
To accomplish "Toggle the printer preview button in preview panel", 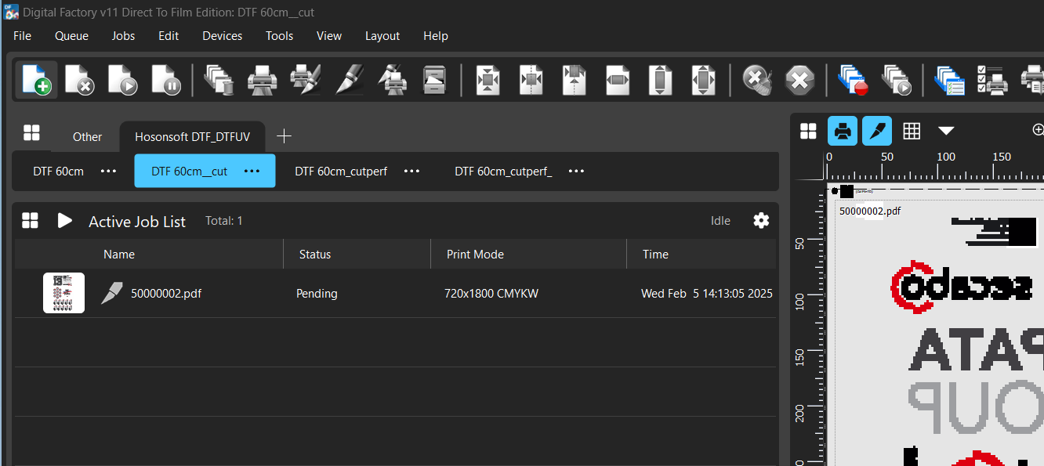I will point(843,131).
